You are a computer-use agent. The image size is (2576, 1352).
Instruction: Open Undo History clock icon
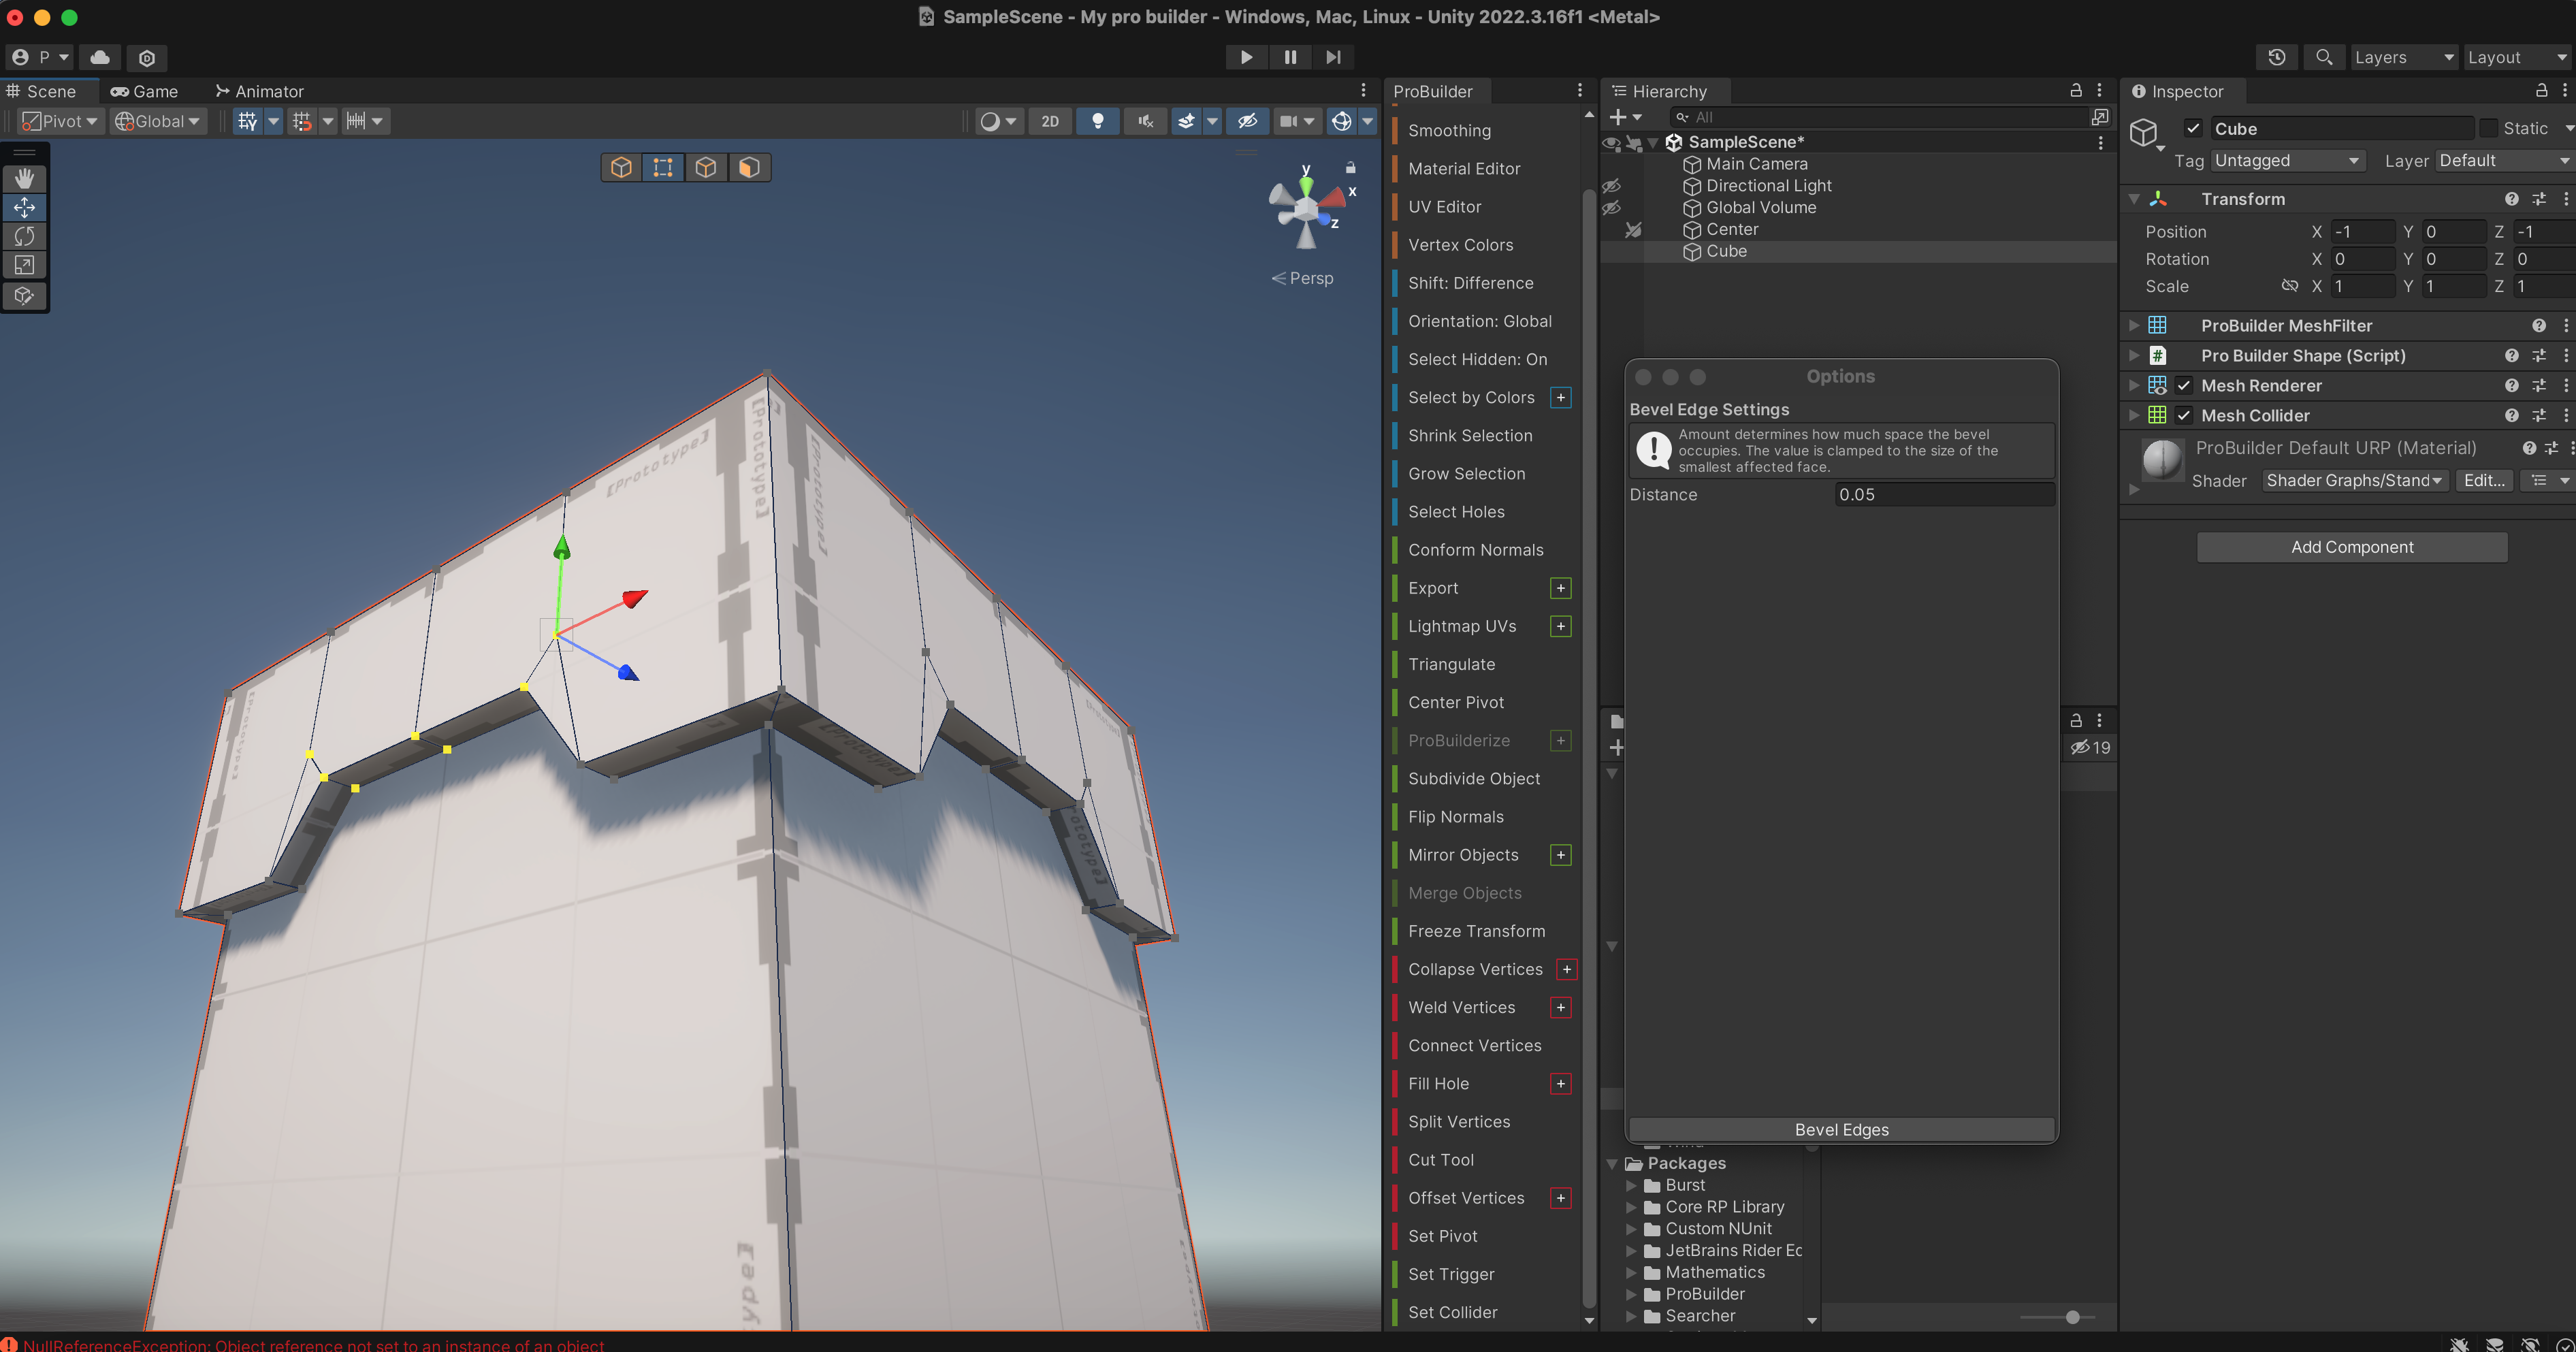pyautogui.click(x=2276, y=57)
